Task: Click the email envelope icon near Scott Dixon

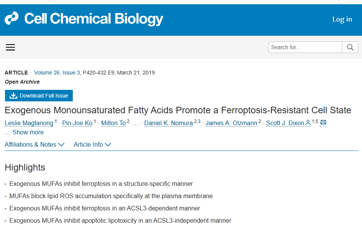Action: pos(323,123)
